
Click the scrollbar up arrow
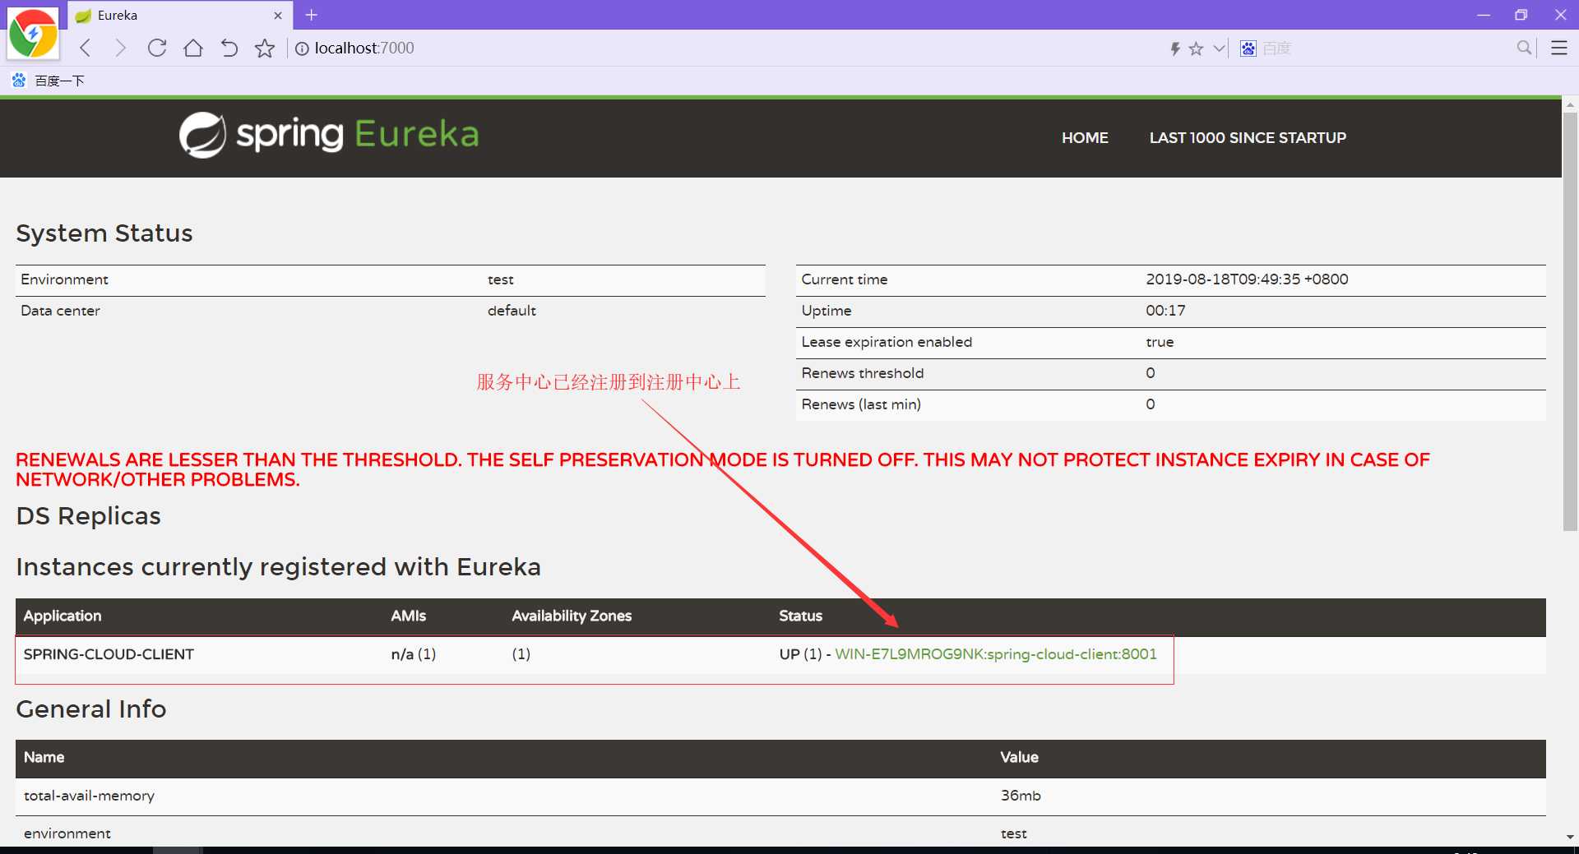(x=1570, y=105)
